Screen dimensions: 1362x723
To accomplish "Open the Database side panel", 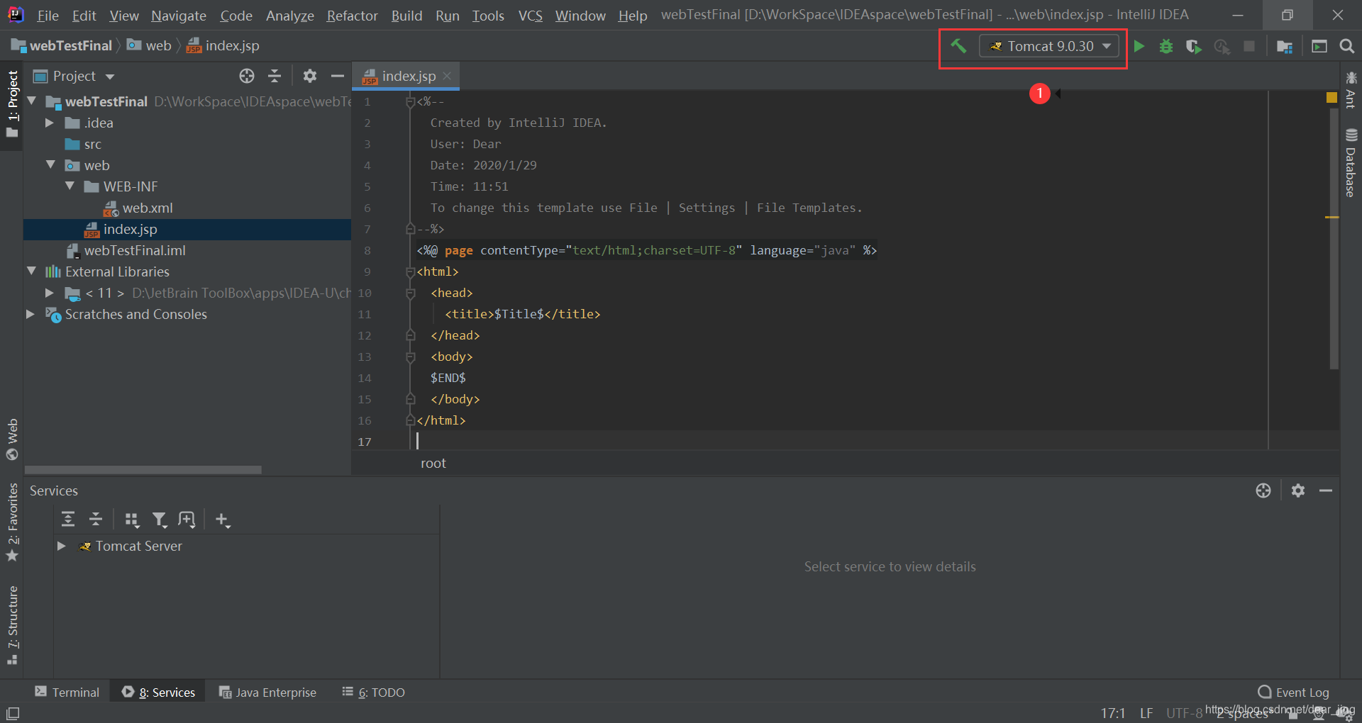I will click(1351, 163).
